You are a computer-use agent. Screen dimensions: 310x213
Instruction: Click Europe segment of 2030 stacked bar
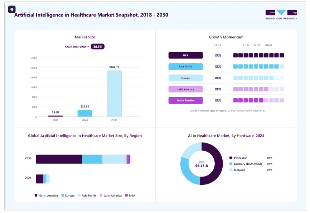tap(92, 159)
